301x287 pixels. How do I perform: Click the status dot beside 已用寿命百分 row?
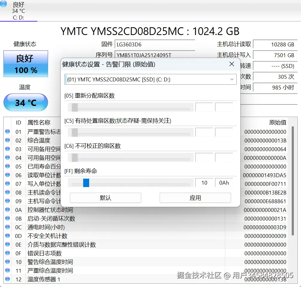(7, 166)
